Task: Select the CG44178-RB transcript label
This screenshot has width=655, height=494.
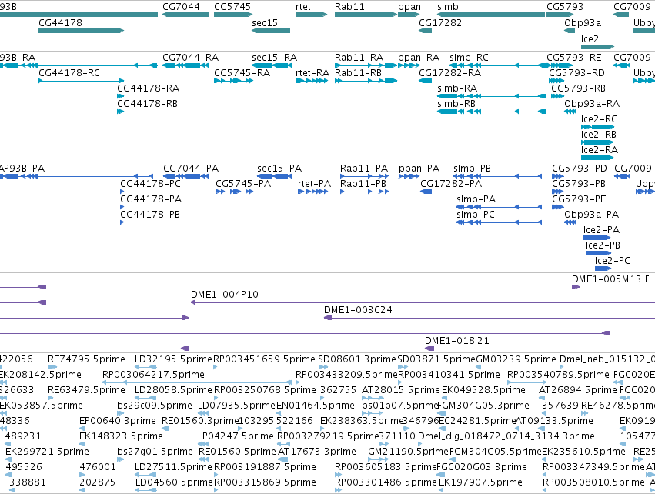Action: (147, 104)
